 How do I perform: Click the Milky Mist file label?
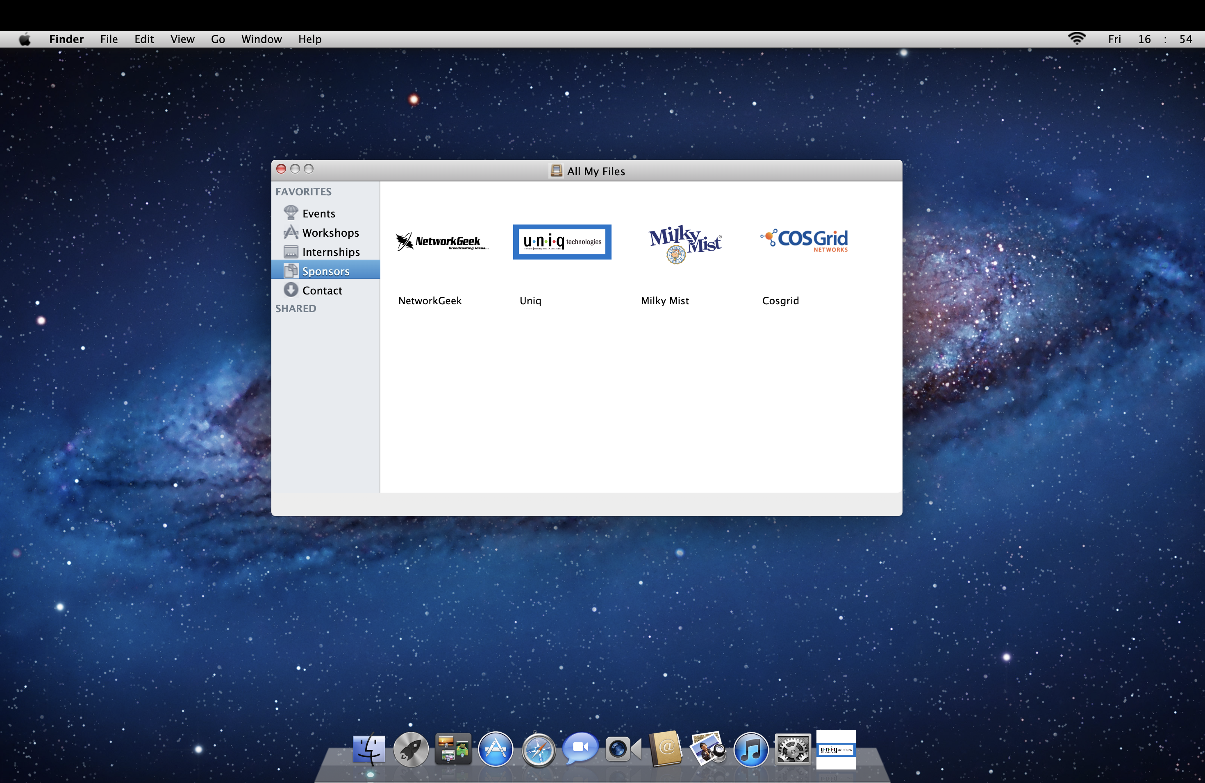tap(665, 301)
